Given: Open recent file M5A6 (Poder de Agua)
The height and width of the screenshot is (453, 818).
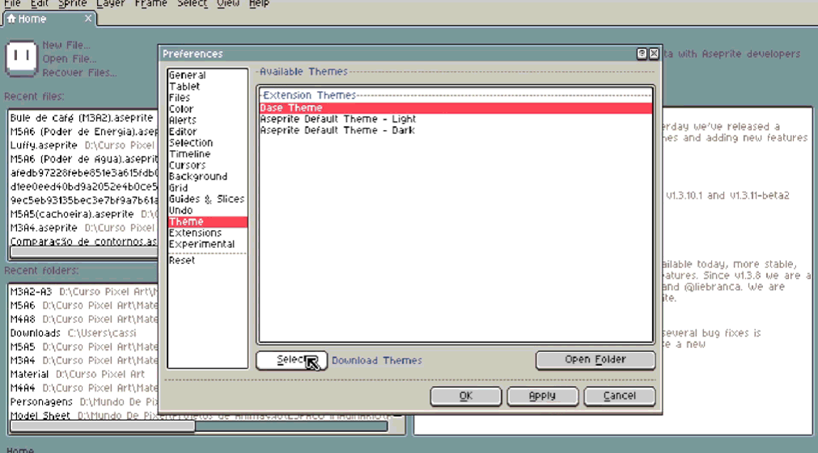Looking at the screenshot, I should (x=83, y=159).
